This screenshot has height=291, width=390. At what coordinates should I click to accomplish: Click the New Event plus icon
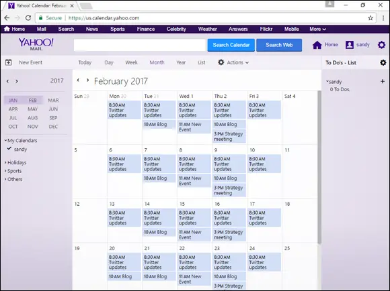[9, 62]
